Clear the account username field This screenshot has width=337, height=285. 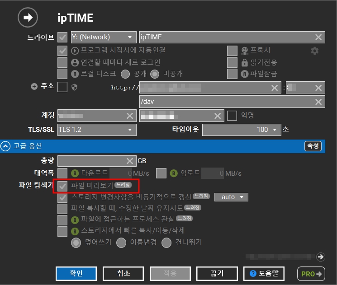click(x=130, y=116)
